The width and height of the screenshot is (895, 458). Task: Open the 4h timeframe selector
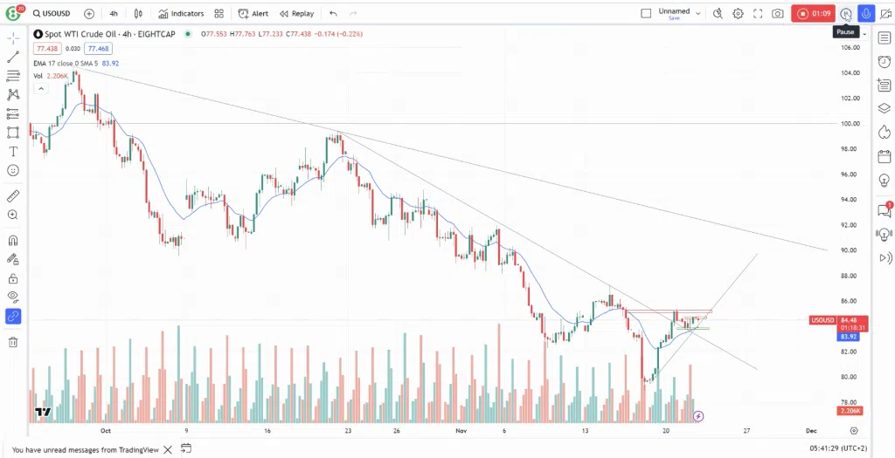[x=114, y=14]
